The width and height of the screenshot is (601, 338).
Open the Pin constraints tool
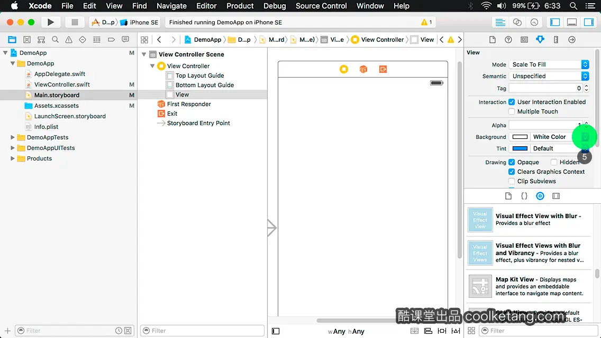click(442, 331)
